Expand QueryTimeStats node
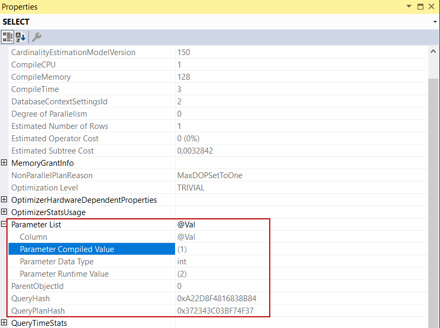Screen dimensions: 440x328 pos(4,323)
